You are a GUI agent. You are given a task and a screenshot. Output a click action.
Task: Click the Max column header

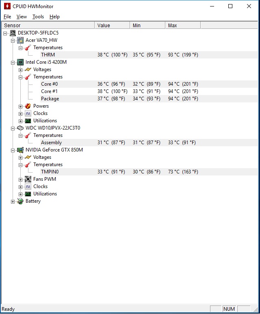[183, 26]
